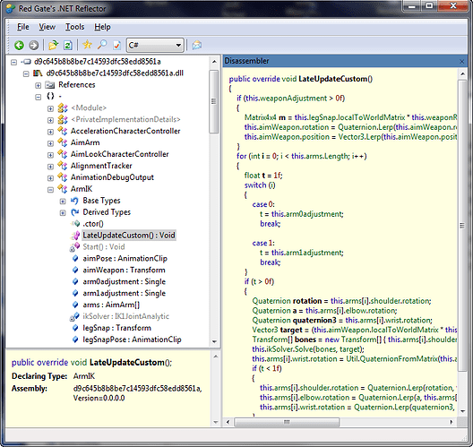Viewport: 473px width, 447px height.
Task: Click the grey Forward navigation arrow
Action: pyautogui.click(x=33, y=46)
